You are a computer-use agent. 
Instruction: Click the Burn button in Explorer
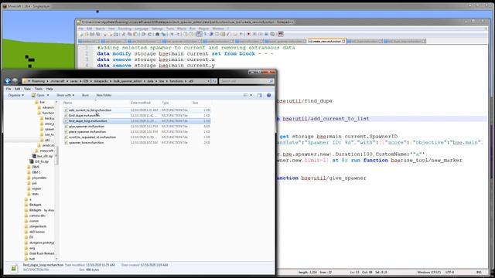click(85, 95)
